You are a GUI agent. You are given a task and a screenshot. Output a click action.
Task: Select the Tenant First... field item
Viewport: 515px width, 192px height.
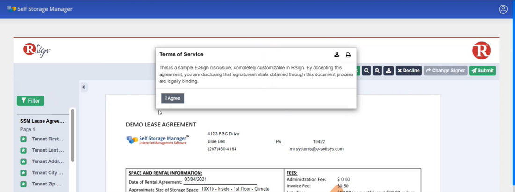pos(48,139)
